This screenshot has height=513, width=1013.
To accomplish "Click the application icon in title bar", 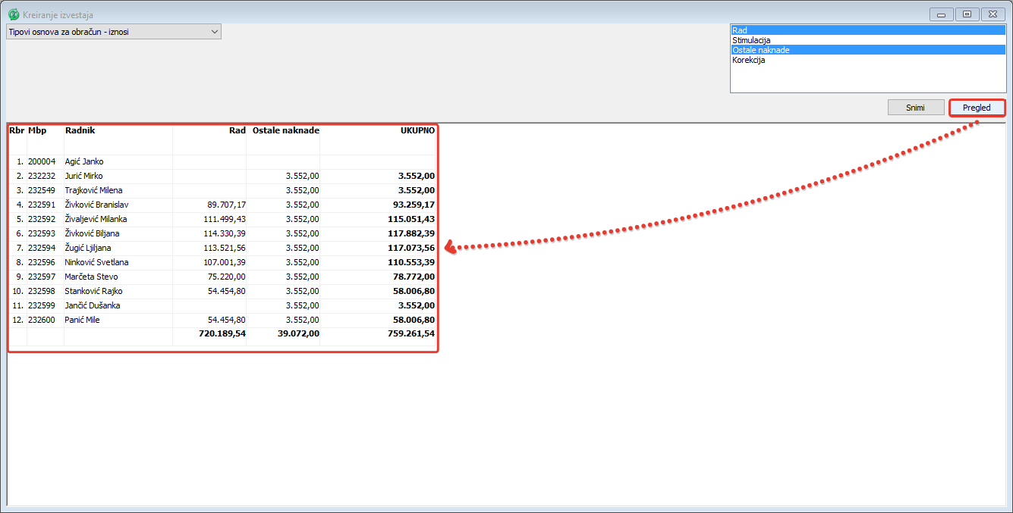I will [x=14, y=14].
